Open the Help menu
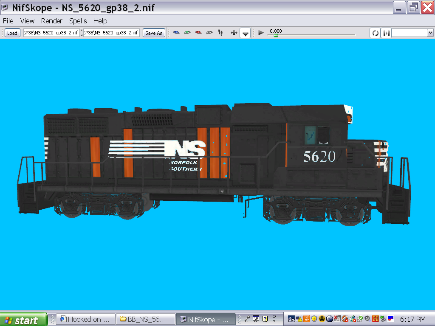The width and height of the screenshot is (435, 326). 100,21
